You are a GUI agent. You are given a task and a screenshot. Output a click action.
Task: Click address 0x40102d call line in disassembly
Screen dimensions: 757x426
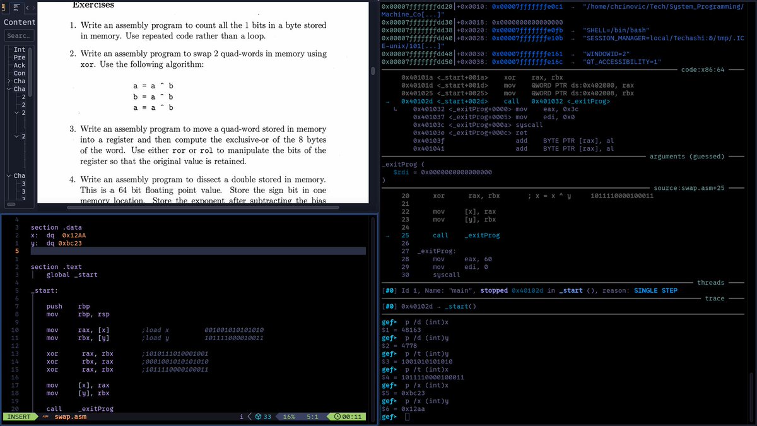(507, 101)
